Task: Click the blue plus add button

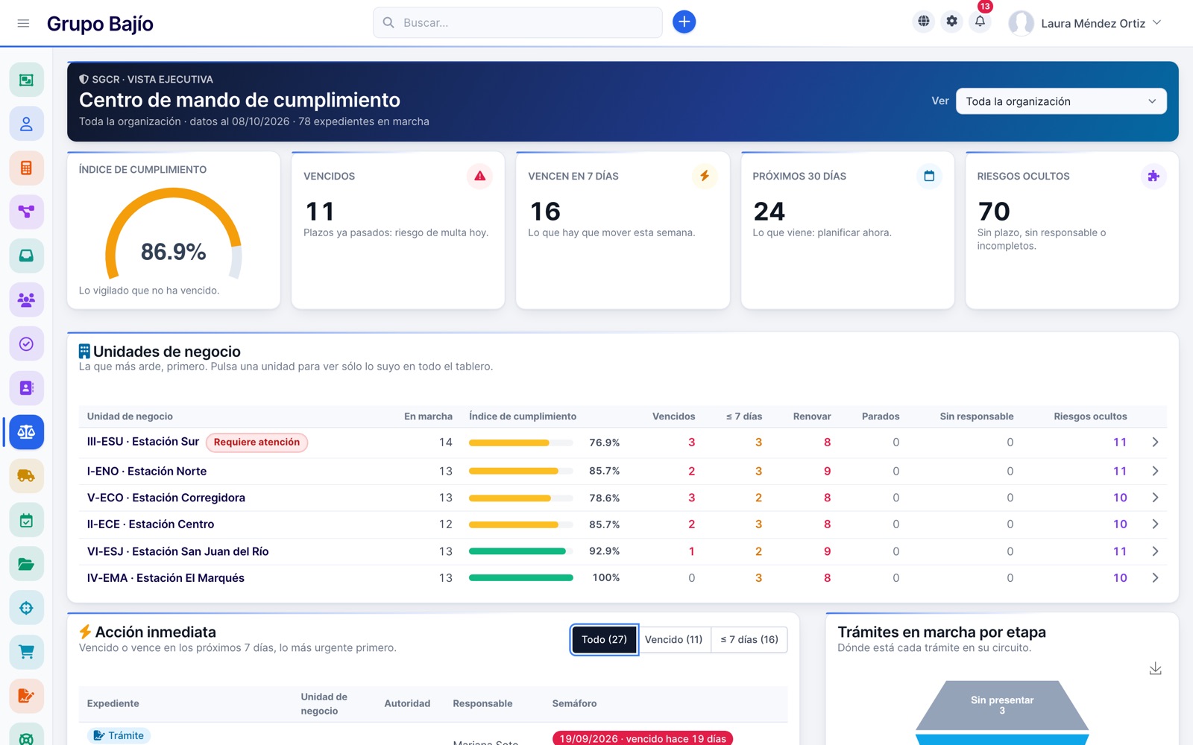Action: tap(684, 22)
